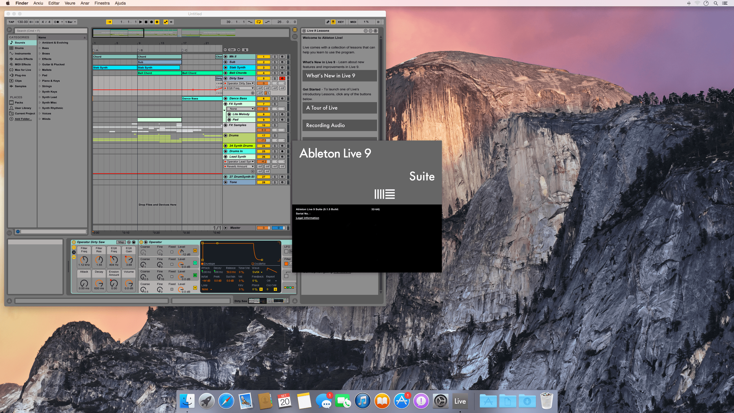Toggle the Punch-Out switch
The width and height of the screenshot is (734, 413).
(x=267, y=22)
